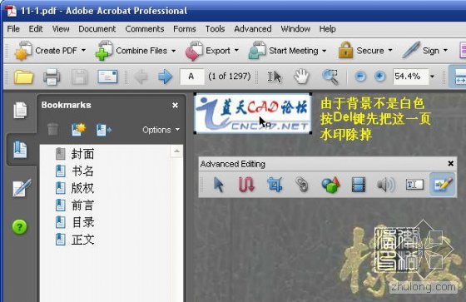
Task: Click the page number field showing A
Action: pos(191,77)
